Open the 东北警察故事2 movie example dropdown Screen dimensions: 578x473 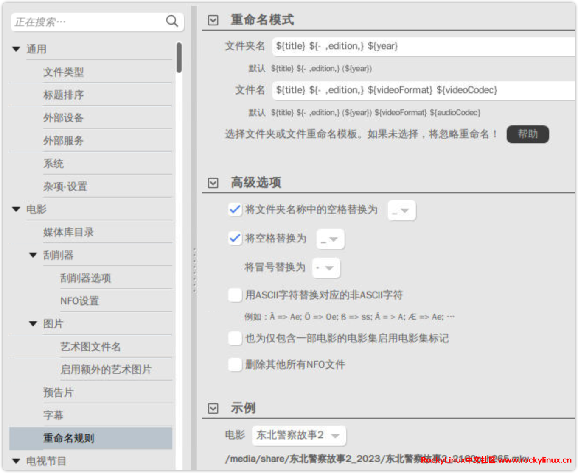click(299, 436)
